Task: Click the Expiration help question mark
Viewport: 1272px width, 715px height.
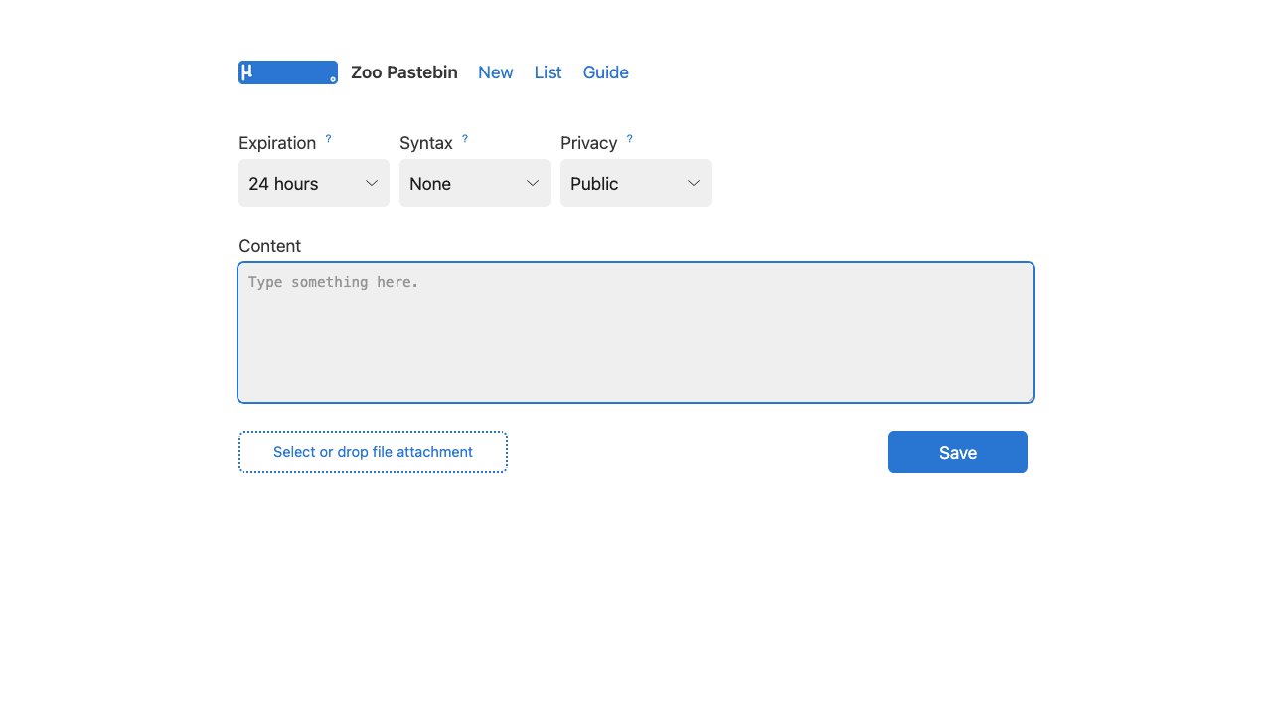Action: (x=329, y=139)
